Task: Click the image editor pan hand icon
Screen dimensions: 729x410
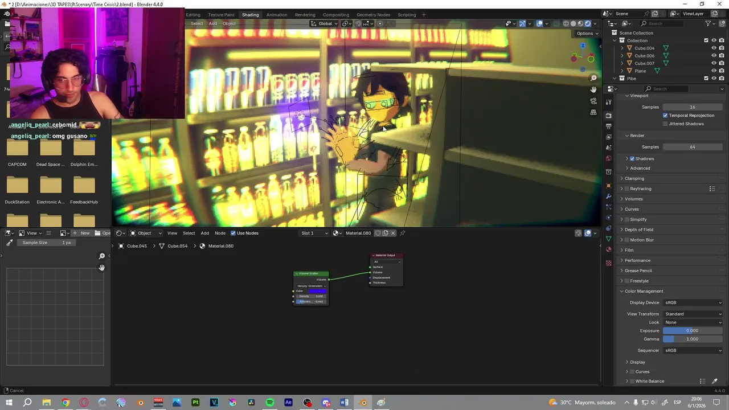Action: tap(102, 268)
